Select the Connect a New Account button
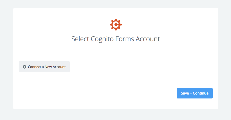Screen dimensions: 231x120 44,67
